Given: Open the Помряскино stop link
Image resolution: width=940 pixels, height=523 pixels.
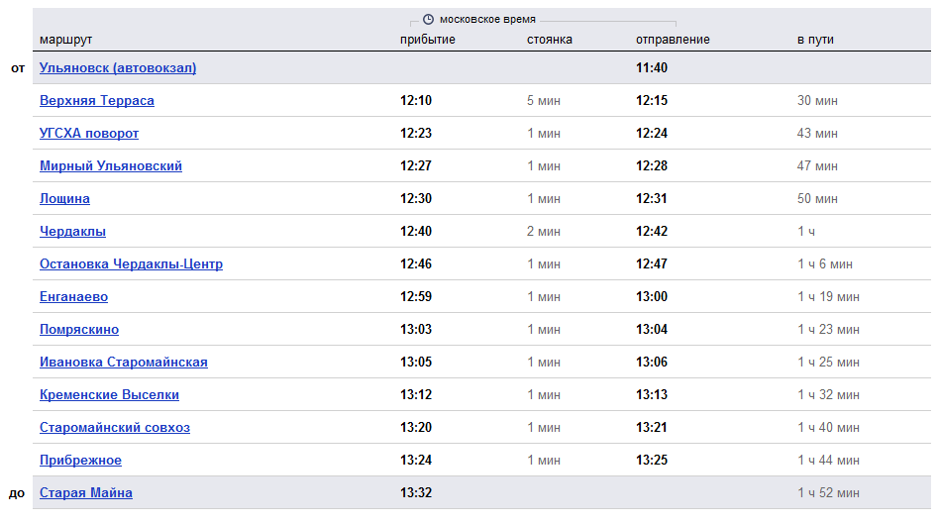Looking at the screenshot, I should (79, 330).
